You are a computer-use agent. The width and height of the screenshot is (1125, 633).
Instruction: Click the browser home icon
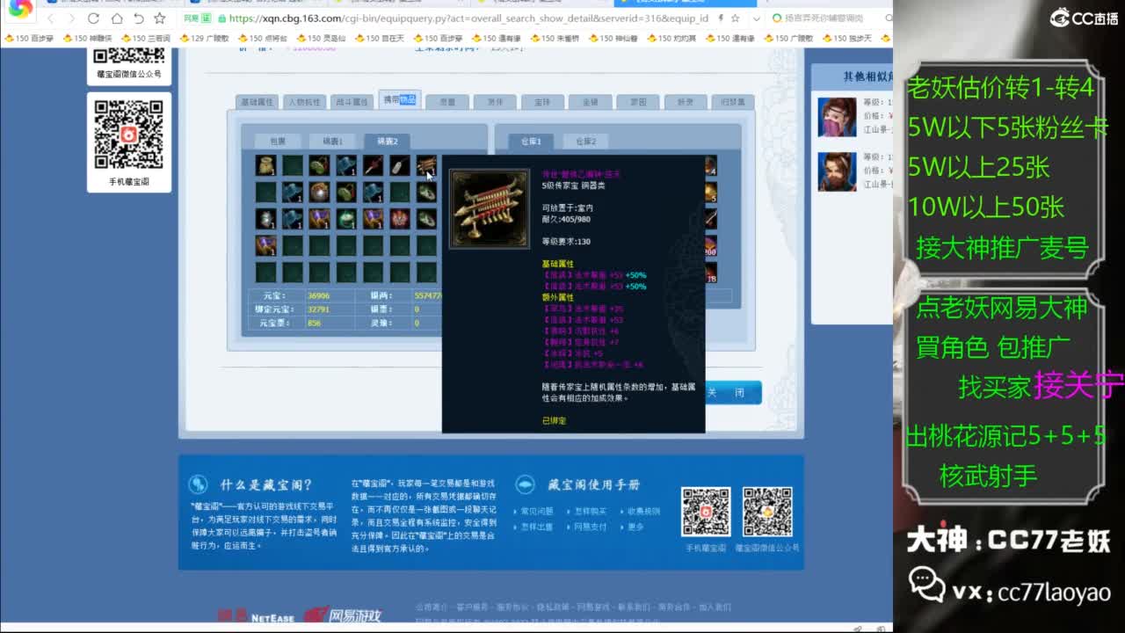click(118, 18)
